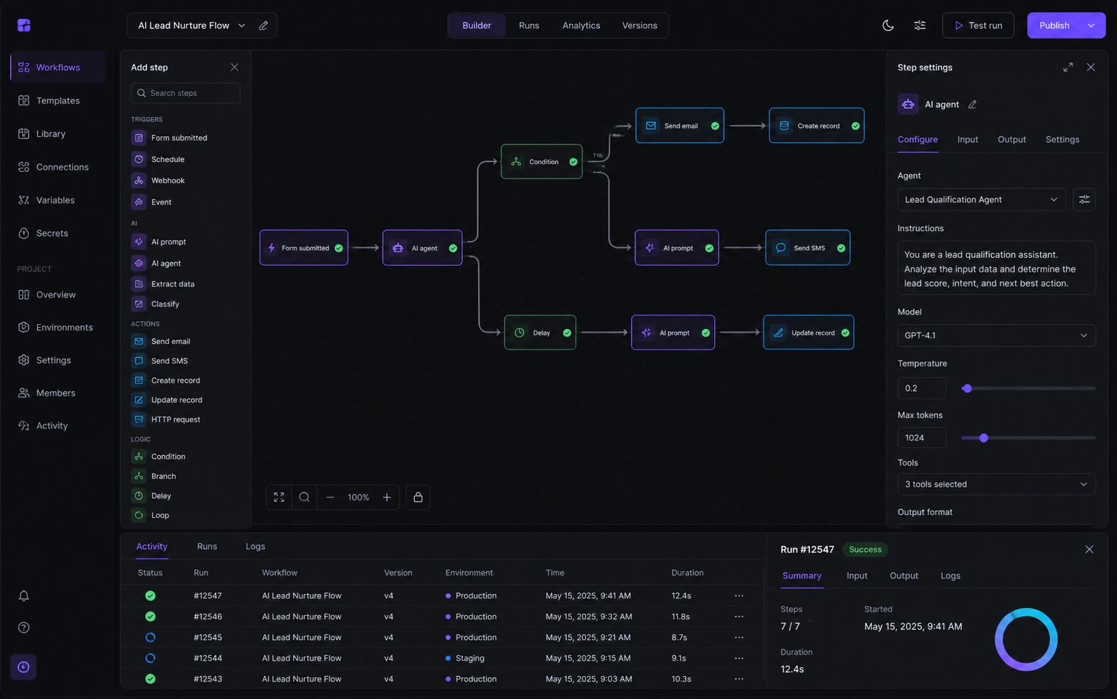The image size is (1117, 699).
Task: Select the Condition node on canvas
Action: point(542,162)
